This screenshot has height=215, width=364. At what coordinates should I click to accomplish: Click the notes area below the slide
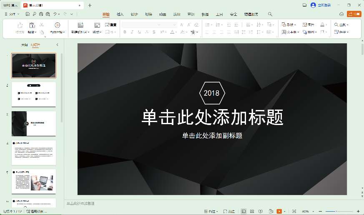coord(212,203)
